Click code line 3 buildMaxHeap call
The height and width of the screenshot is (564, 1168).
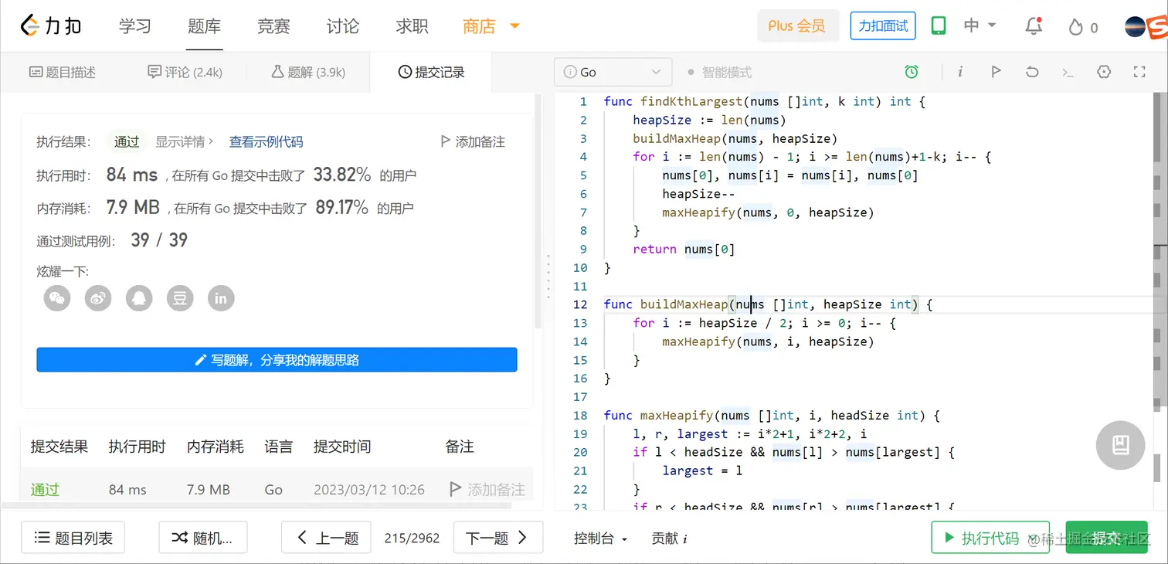(735, 138)
